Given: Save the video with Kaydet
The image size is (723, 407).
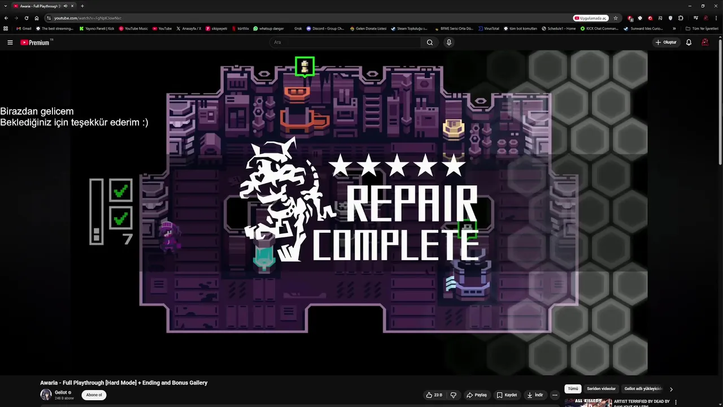Looking at the screenshot, I should click(x=507, y=395).
